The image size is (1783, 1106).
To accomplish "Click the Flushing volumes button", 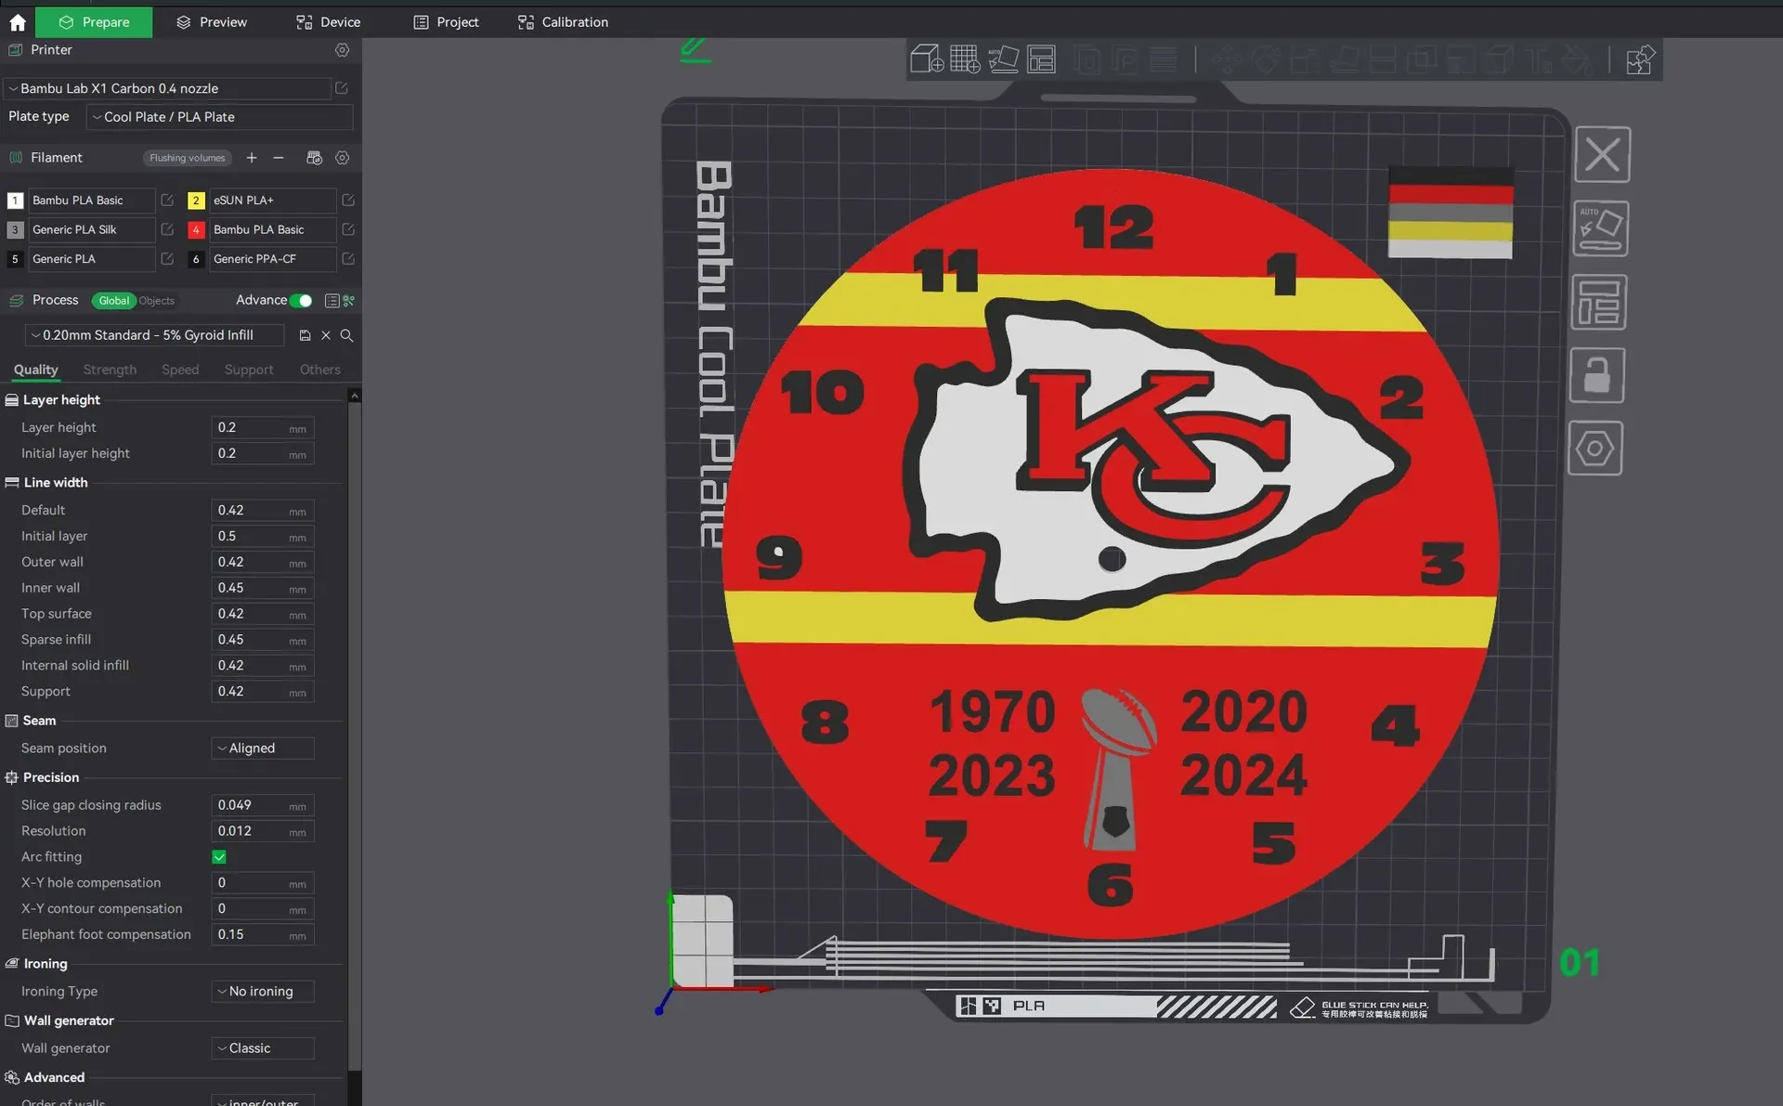I will tap(188, 158).
